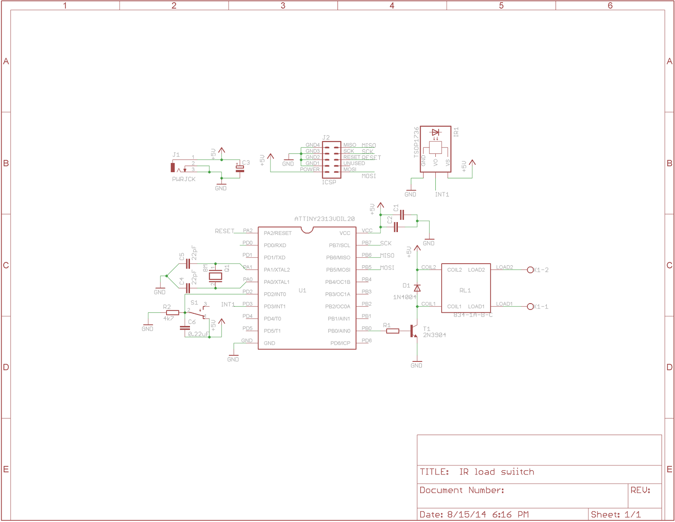Click frame column number 1
Viewport: 675px width, 522px height.
point(65,5)
